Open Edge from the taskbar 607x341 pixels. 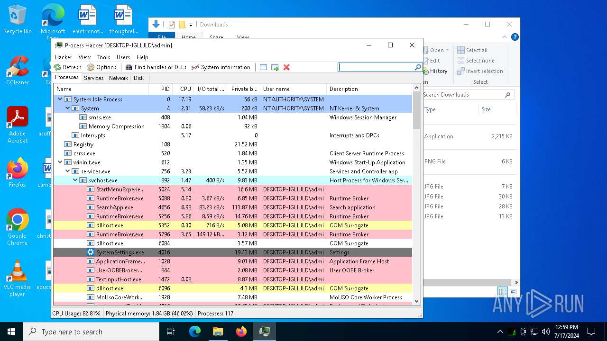[x=195, y=332]
